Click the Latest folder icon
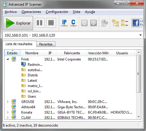Screen dimensions: 146x131 pos(24,80)
